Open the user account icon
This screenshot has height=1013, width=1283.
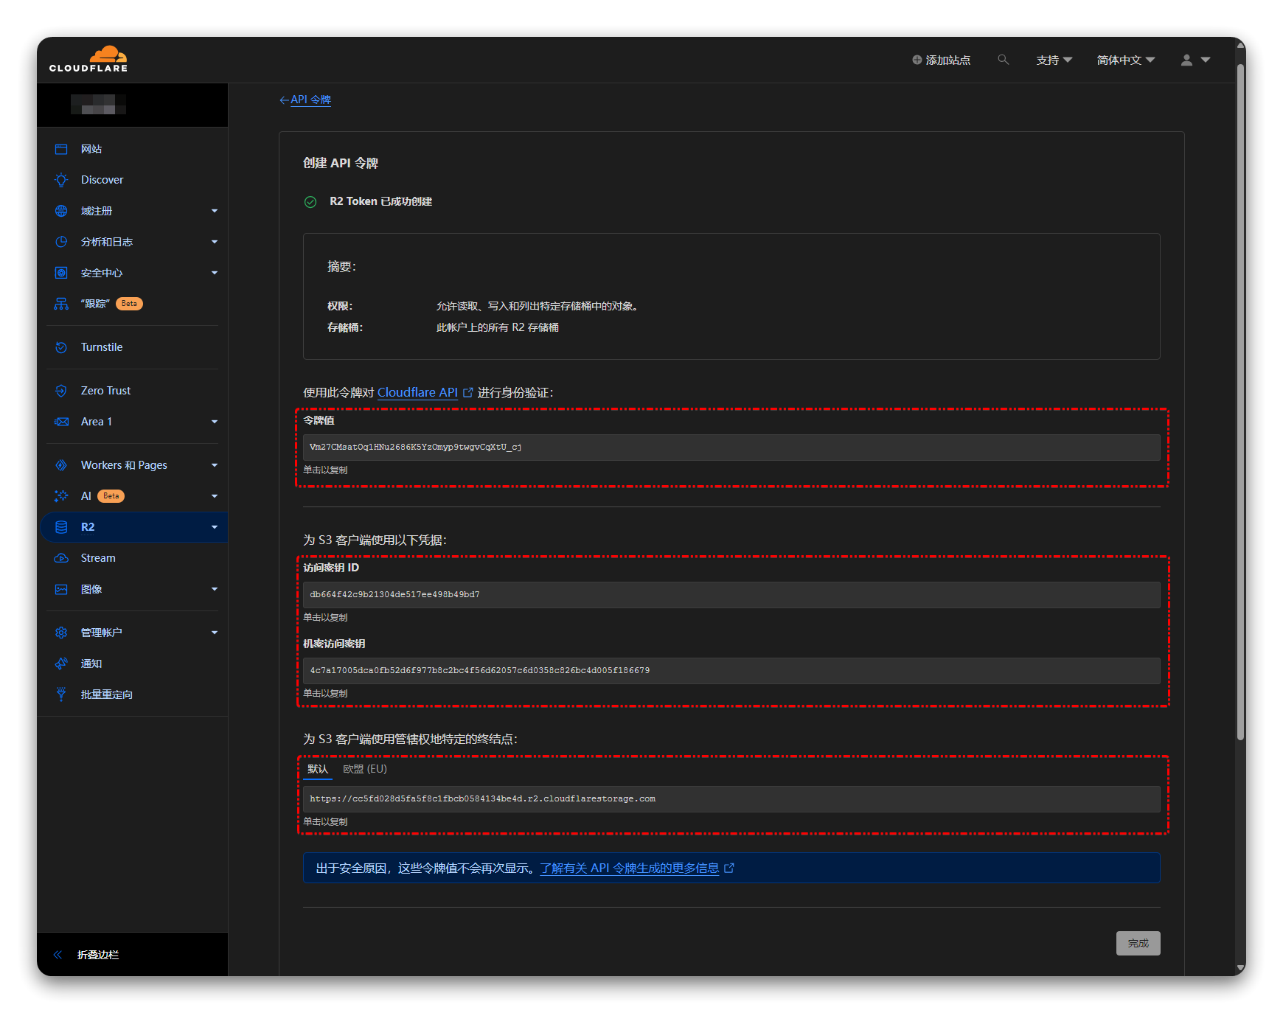[x=1186, y=60]
